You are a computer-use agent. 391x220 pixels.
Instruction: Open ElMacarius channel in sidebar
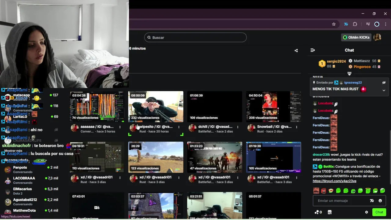32,191
